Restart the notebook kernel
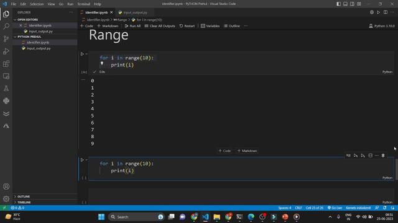 click(187, 26)
